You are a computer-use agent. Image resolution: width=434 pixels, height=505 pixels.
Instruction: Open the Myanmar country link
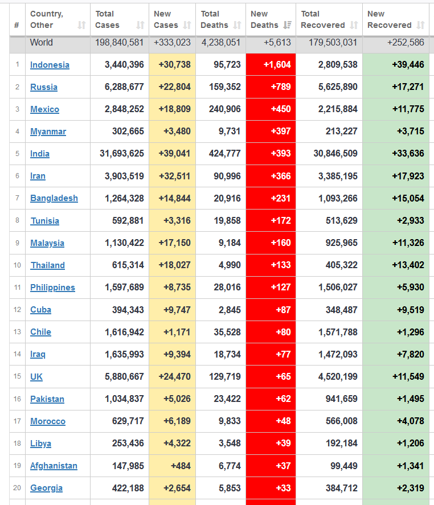click(48, 132)
